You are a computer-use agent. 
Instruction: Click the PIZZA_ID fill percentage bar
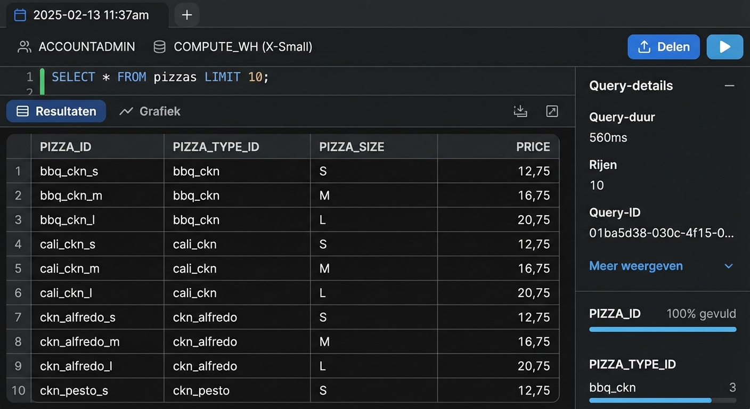pos(662,330)
